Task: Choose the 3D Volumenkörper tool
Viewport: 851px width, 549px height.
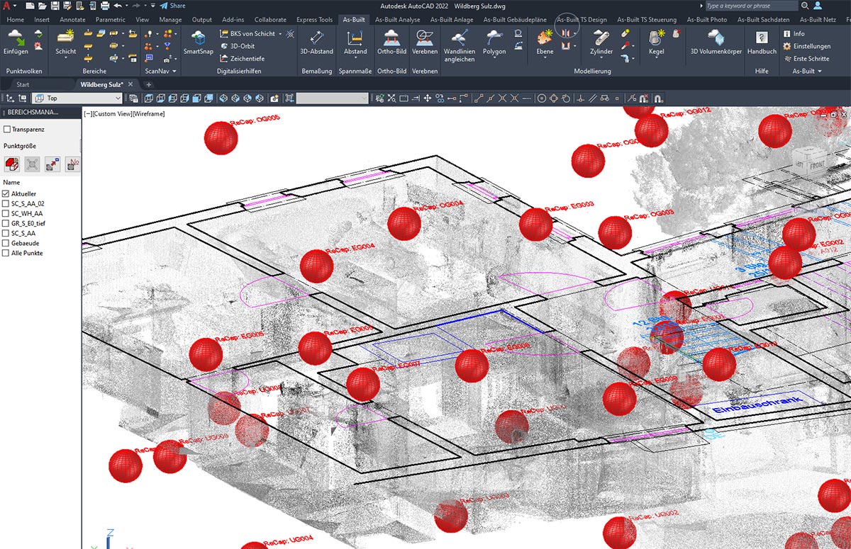Action: pyautogui.click(x=716, y=38)
